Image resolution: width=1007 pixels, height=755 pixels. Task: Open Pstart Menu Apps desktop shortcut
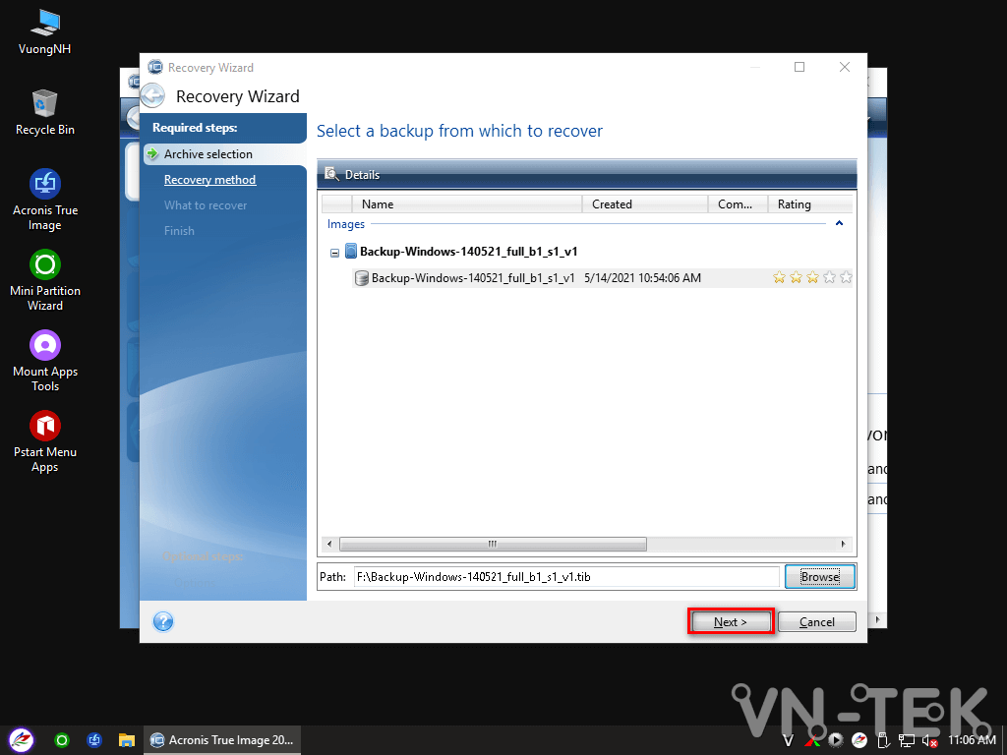[44, 441]
